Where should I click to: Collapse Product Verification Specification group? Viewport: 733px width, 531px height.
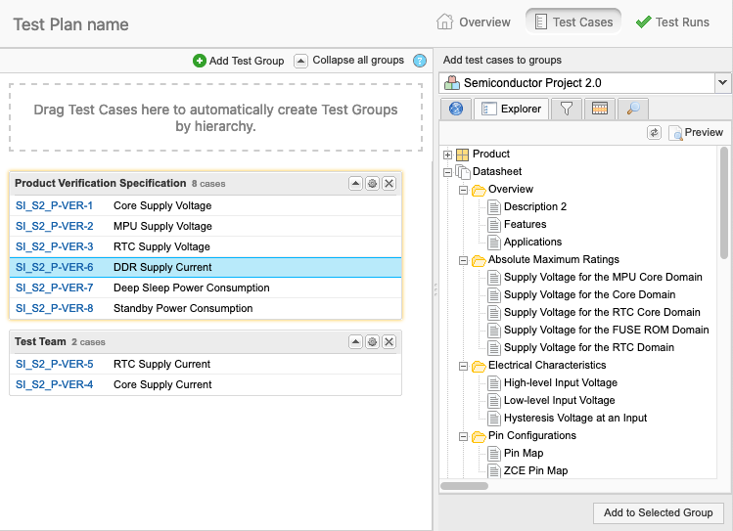coord(356,184)
